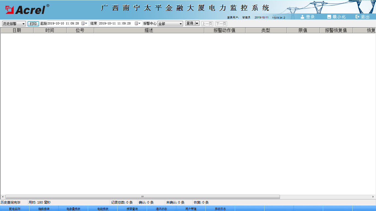Expand the 查询 button dropdown arrow
The width and height of the screenshot is (376, 211).
(197, 24)
